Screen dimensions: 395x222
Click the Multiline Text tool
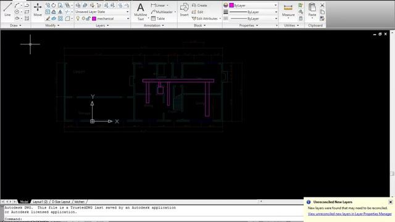point(141,11)
